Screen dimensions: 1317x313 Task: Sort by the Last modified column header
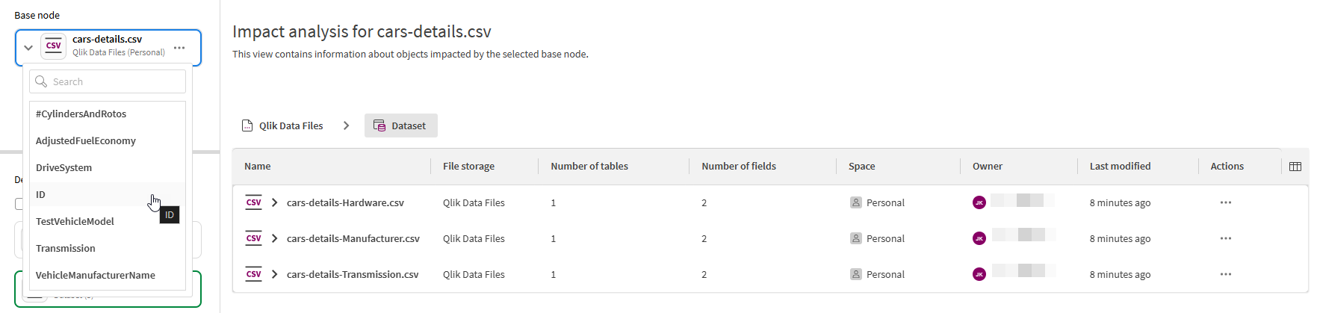(1120, 166)
